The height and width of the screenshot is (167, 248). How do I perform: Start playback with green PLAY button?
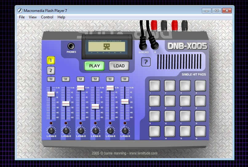point(94,66)
